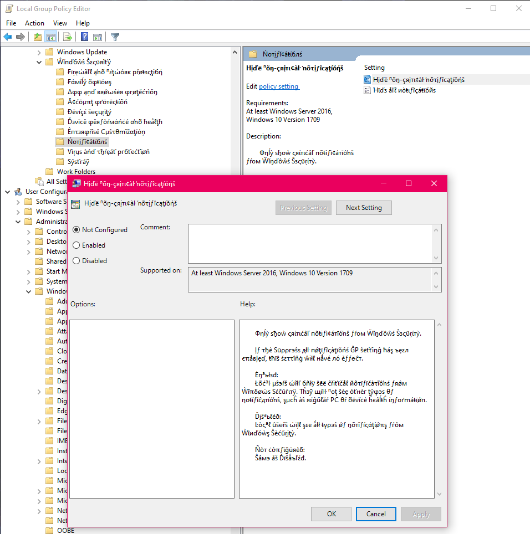Screen dimensions: 530x534
Task: Open the Edit policy setting link
Action: point(279,86)
